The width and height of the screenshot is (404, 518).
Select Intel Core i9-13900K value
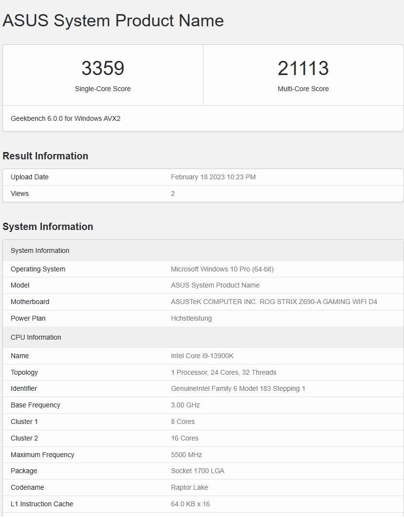click(202, 356)
